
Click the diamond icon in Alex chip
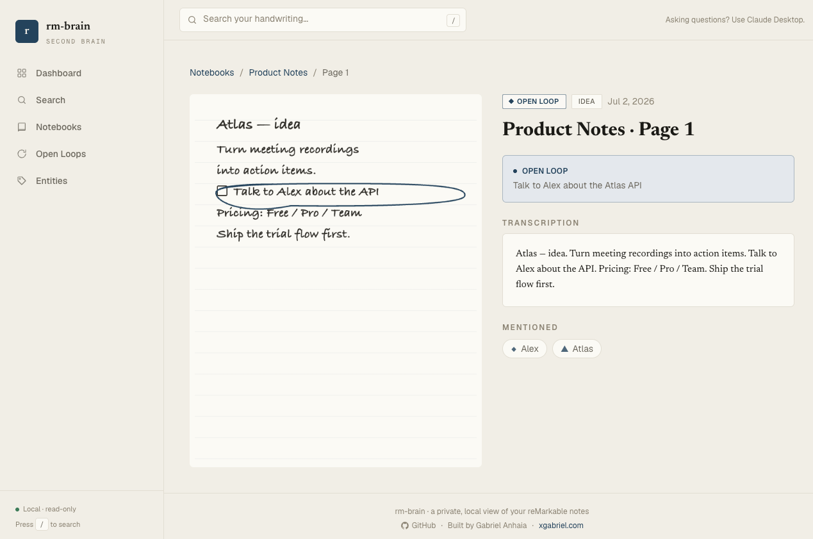(514, 349)
